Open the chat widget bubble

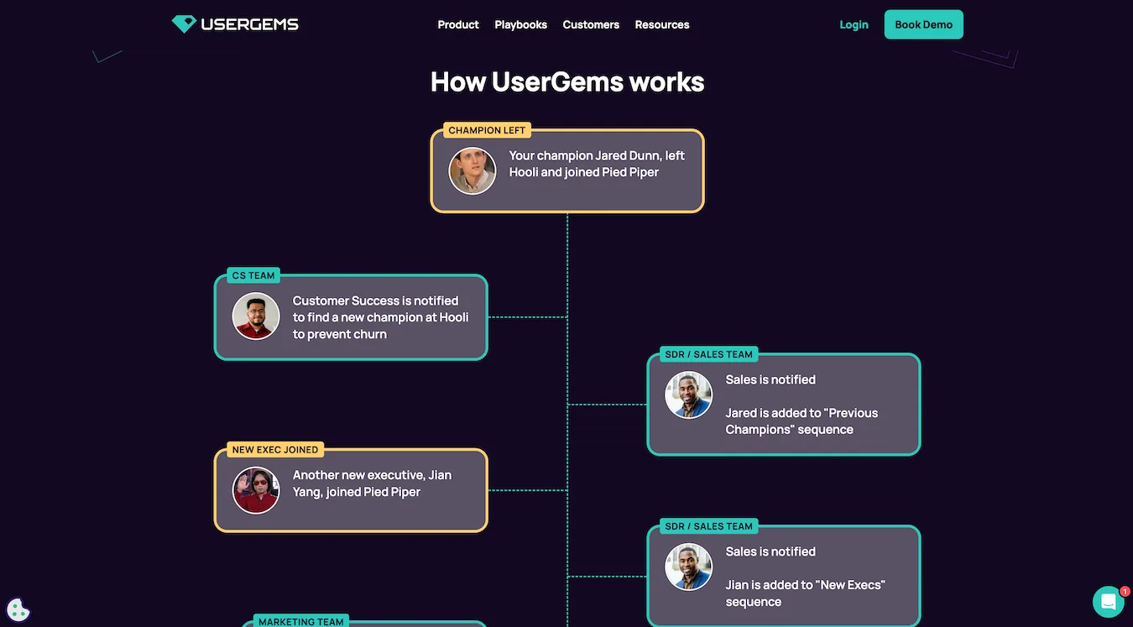[1108, 602]
